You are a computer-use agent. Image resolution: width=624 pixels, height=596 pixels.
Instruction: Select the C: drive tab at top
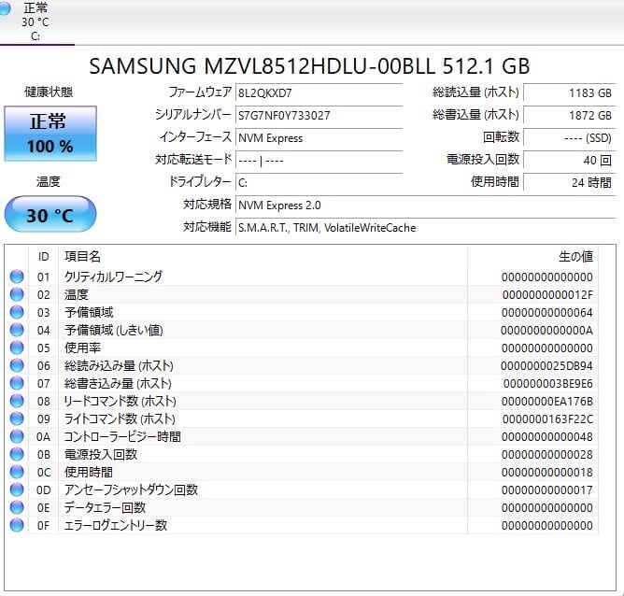[35, 22]
